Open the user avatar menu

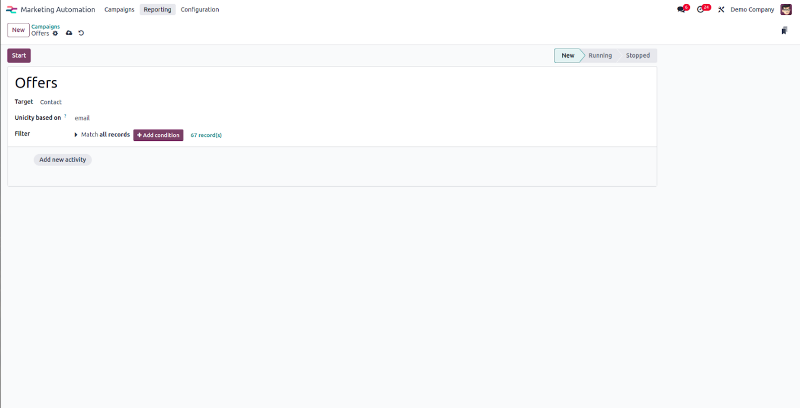click(x=786, y=10)
